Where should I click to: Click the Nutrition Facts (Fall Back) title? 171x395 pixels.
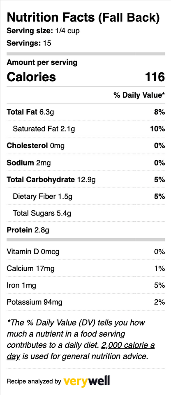83,18
